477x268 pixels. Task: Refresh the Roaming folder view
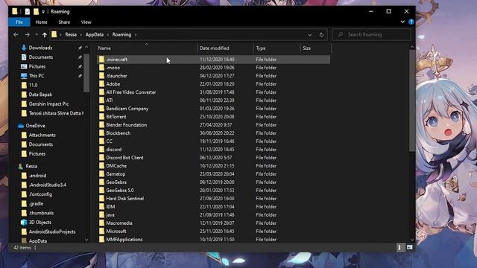point(321,35)
